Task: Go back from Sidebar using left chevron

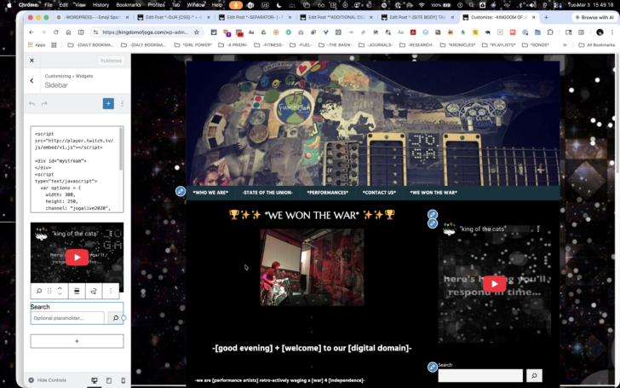Action: [32, 81]
